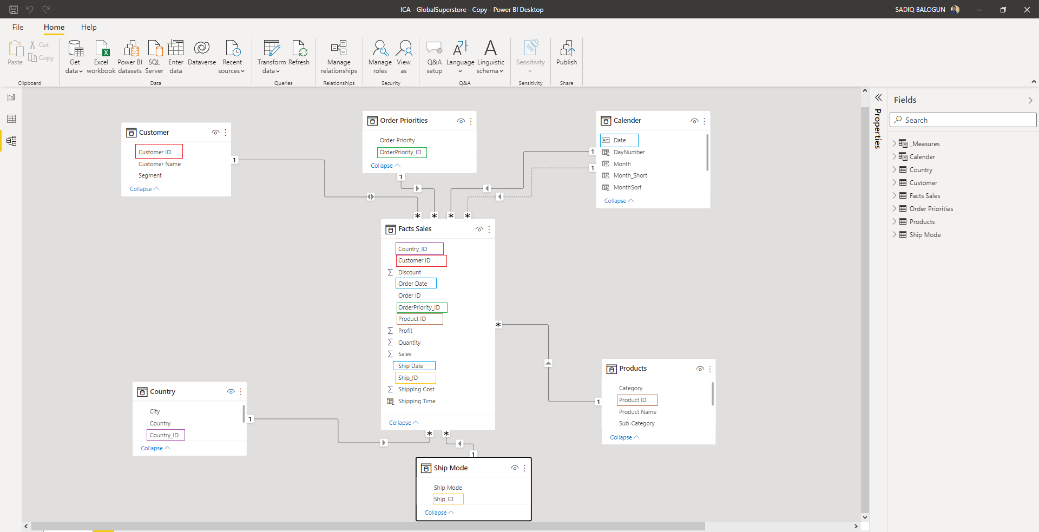Click the Fields search box
This screenshot has width=1039, height=532.
click(x=963, y=120)
